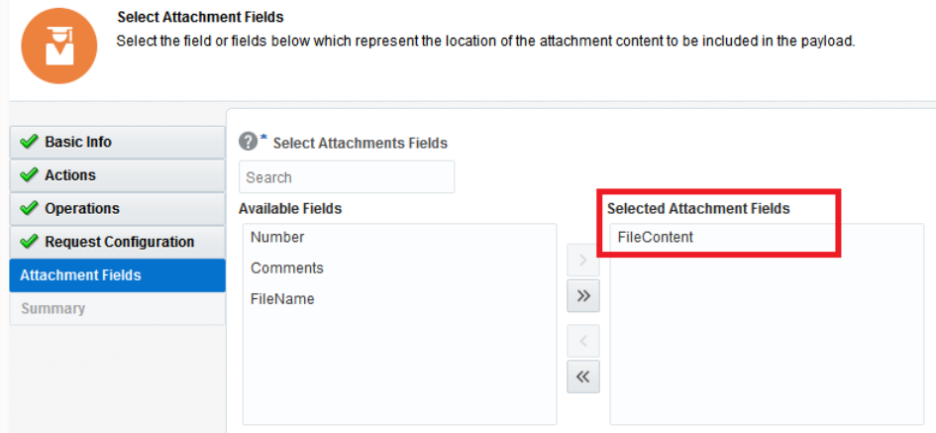Click the Request Configuration green checkmark
This screenshot has height=433, width=936.
pyautogui.click(x=29, y=242)
